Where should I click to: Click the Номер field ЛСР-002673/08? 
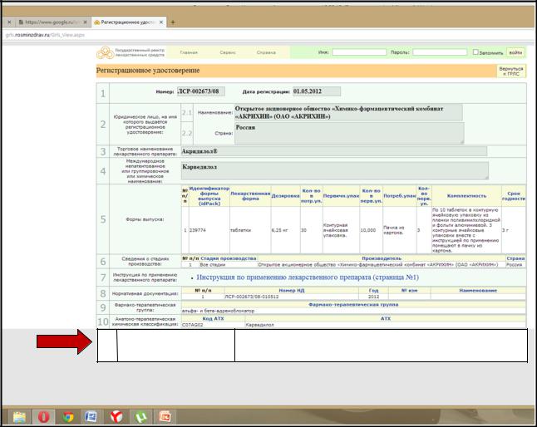[201, 91]
